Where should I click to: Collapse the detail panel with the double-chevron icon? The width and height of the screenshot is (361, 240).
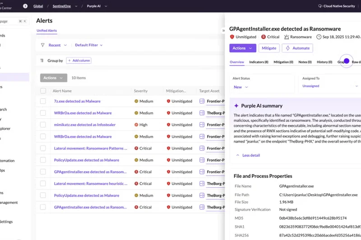[224, 31]
